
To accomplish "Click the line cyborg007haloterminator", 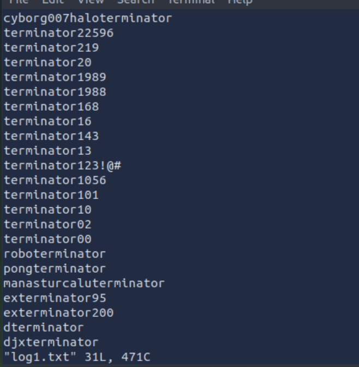I will point(88,19).
